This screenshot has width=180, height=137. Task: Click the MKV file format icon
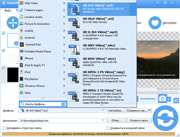74,49
